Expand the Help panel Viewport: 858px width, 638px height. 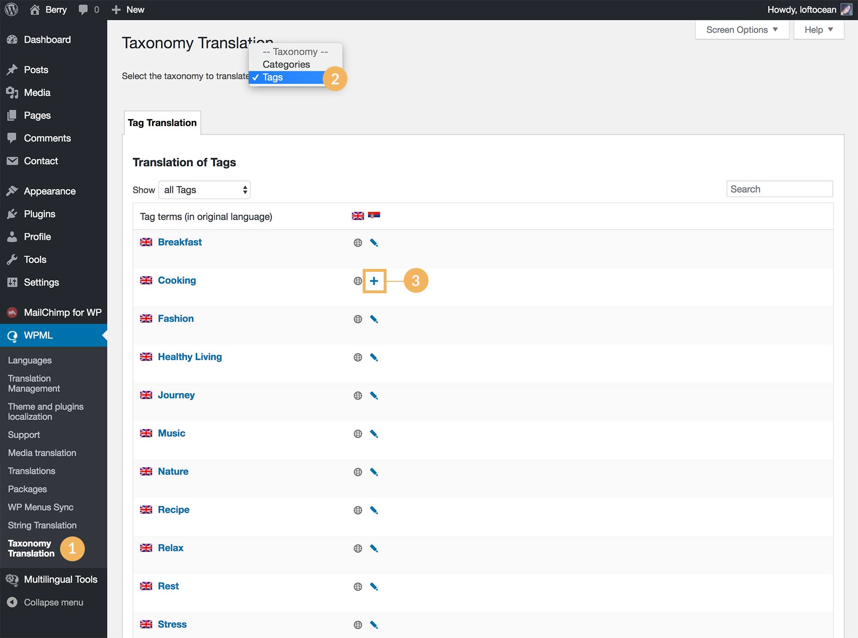[818, 30]
